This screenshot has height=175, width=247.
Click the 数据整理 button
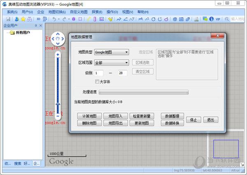click(172, 116)
